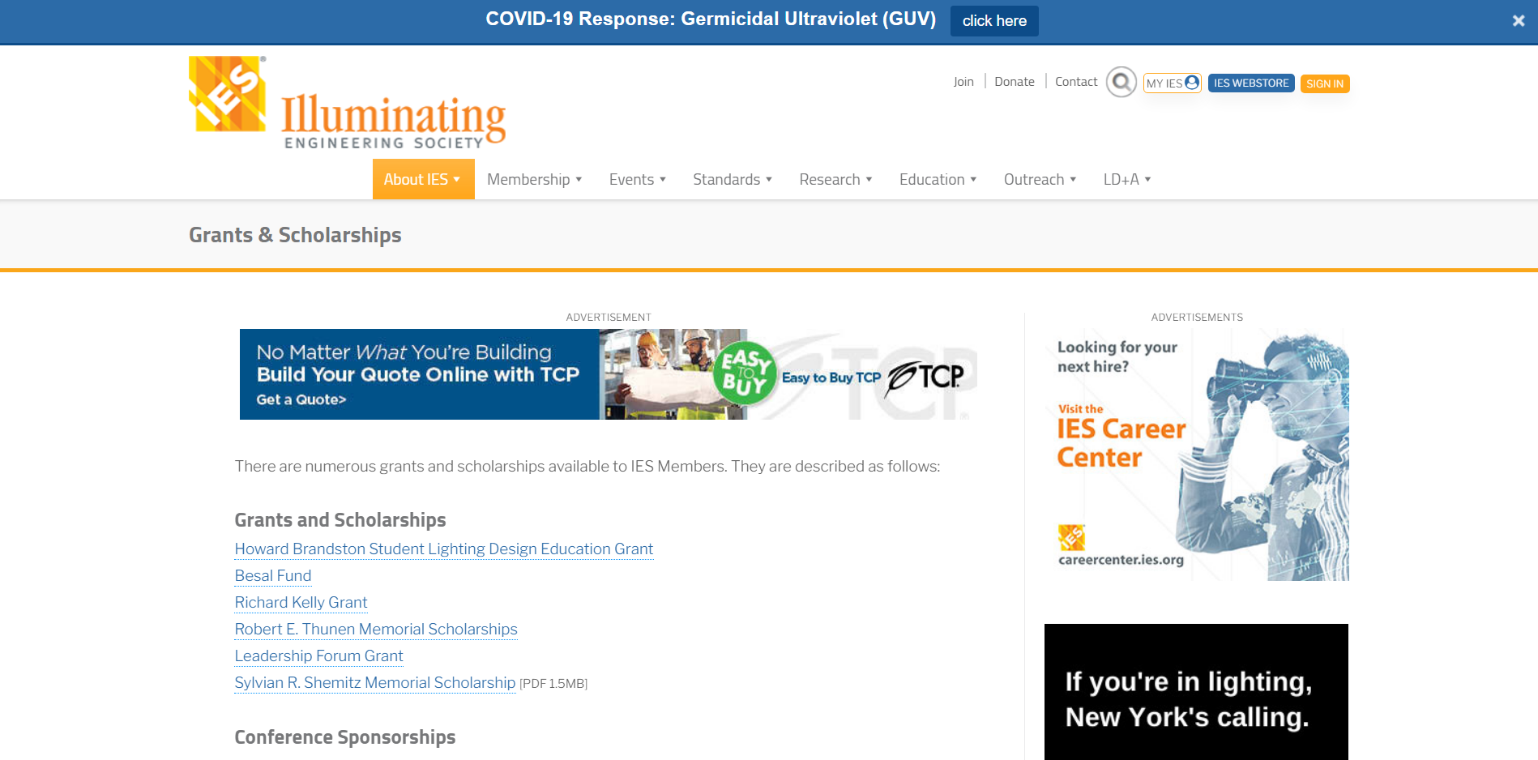The height and width of the screenshot is (760, 1538).
Task: Select the Research menu item
Action: 835,179
